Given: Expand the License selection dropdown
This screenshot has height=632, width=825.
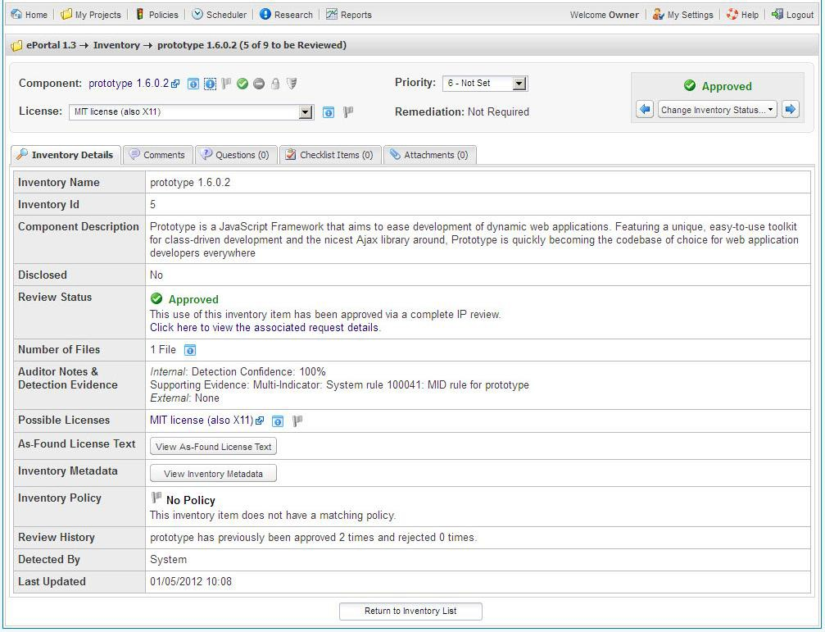Looking at the screenshot, I should click(x=306, y=112).
